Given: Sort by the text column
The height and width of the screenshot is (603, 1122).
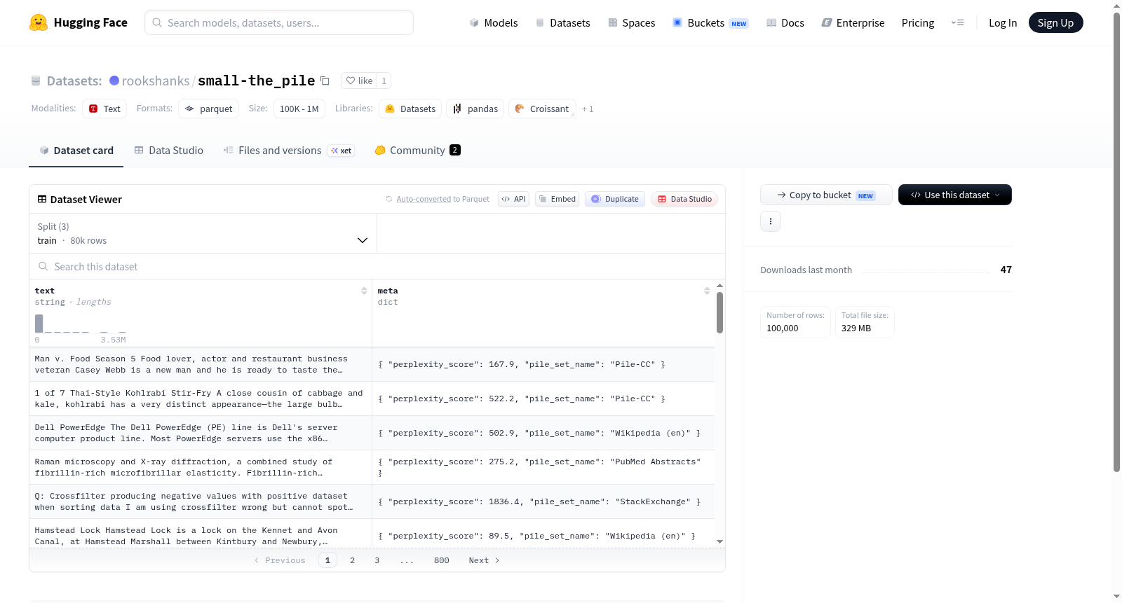Looking at the screenshot, I should coord(364,291).
